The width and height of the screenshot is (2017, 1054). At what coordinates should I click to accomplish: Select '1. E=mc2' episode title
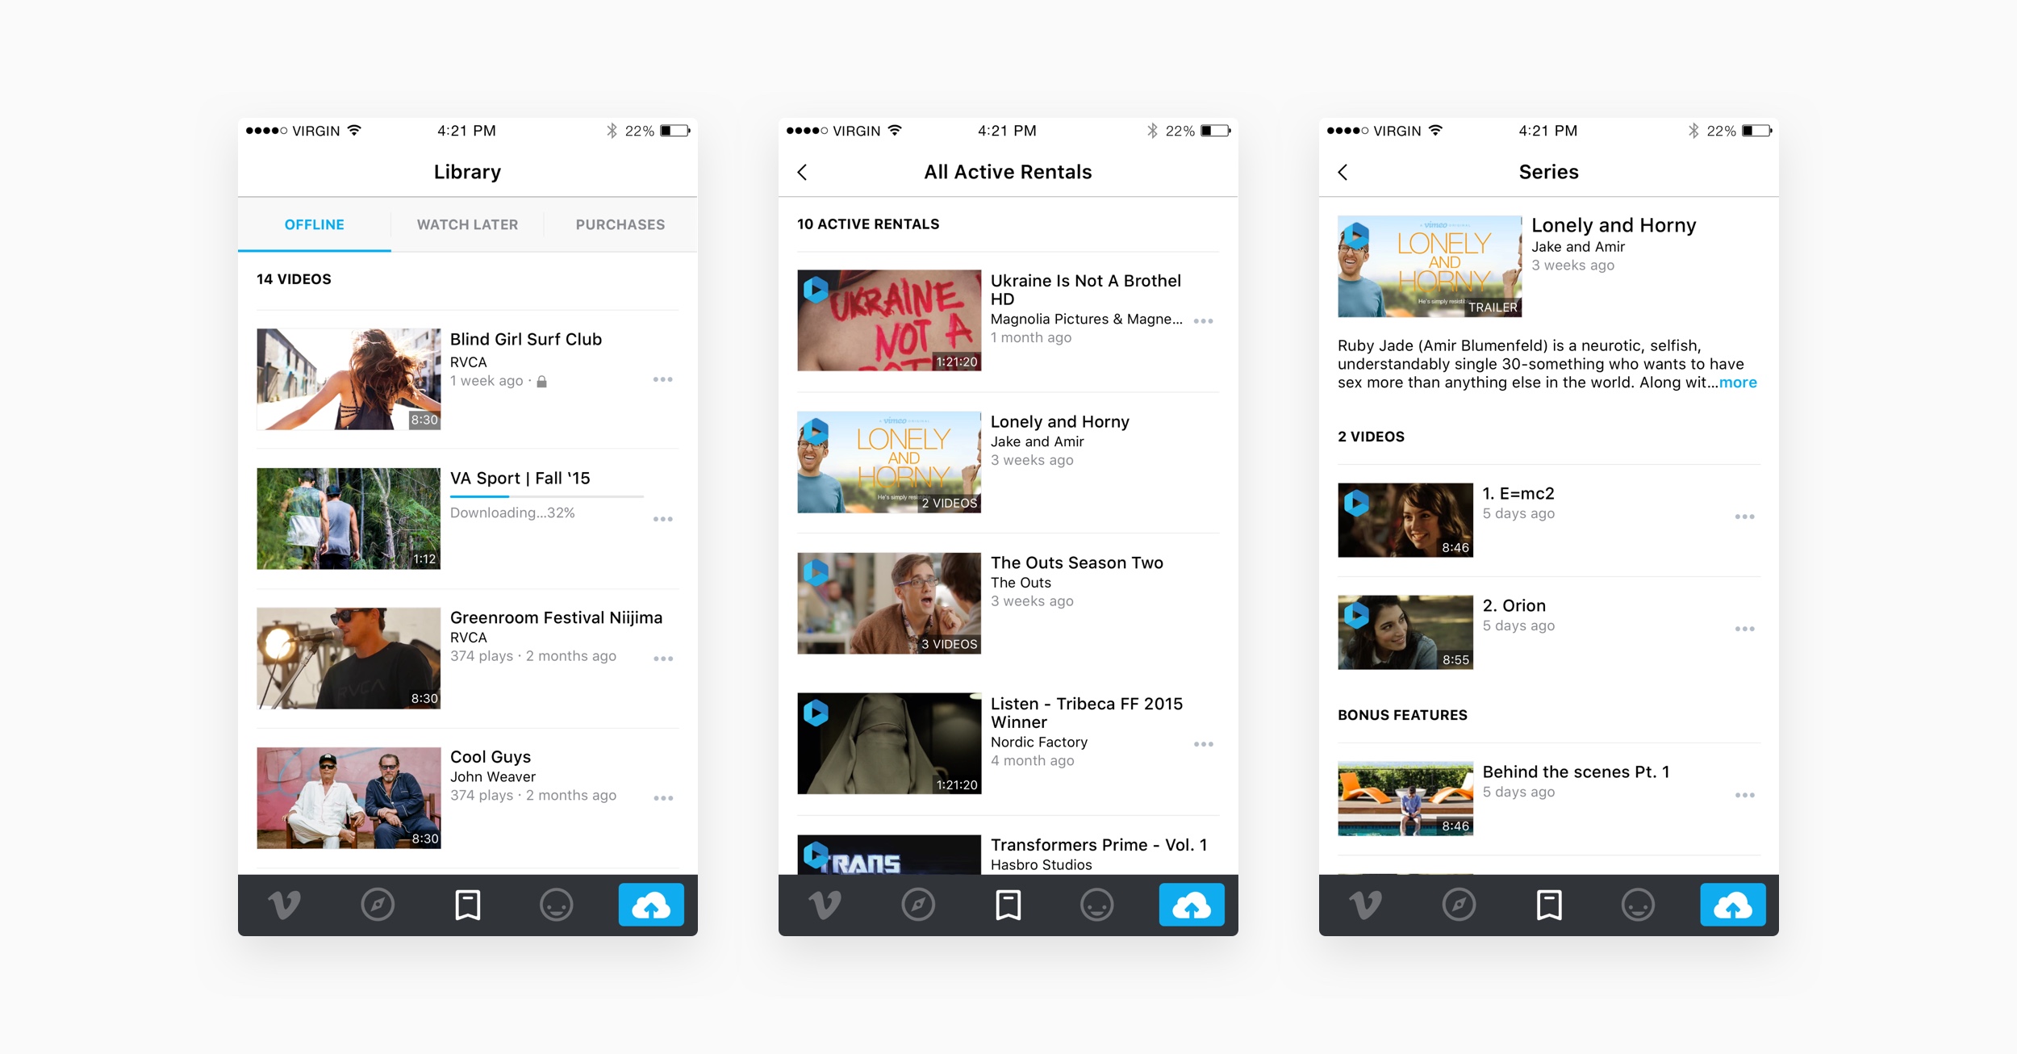pos(1518,494)
